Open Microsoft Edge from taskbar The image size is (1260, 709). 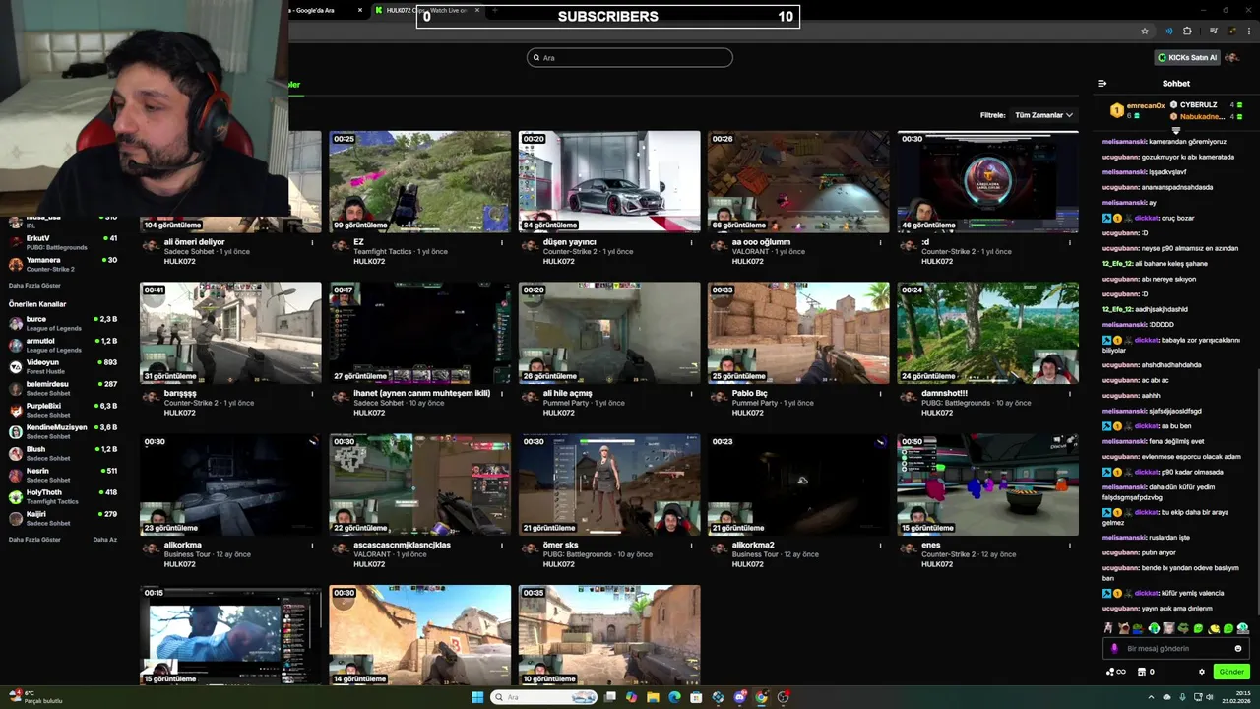[x=674, y=697]
